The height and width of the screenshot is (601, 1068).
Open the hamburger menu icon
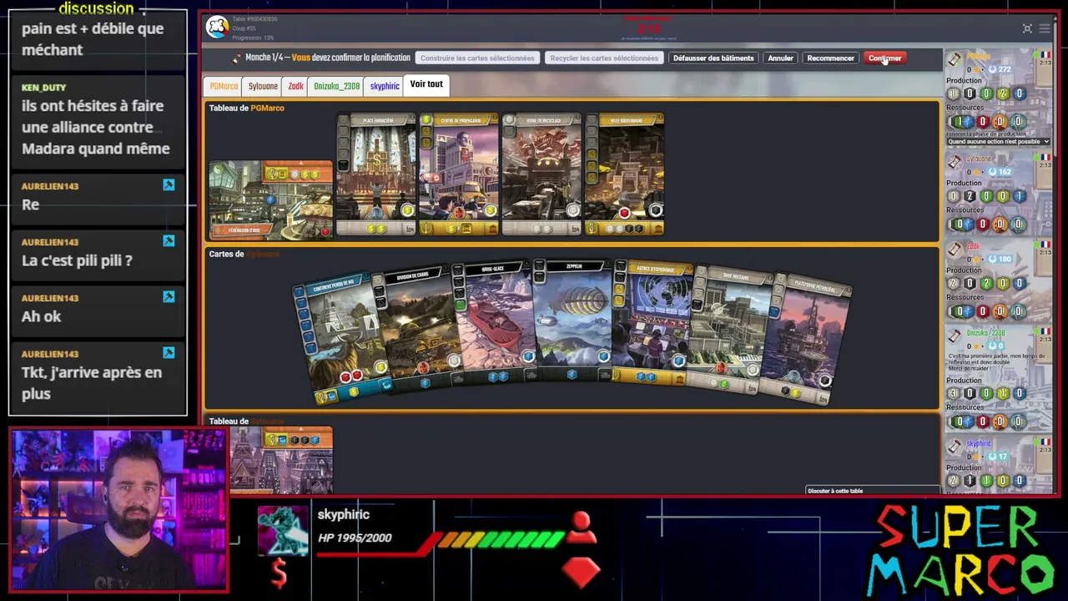pyautogui.click(x=1045, y=28)
